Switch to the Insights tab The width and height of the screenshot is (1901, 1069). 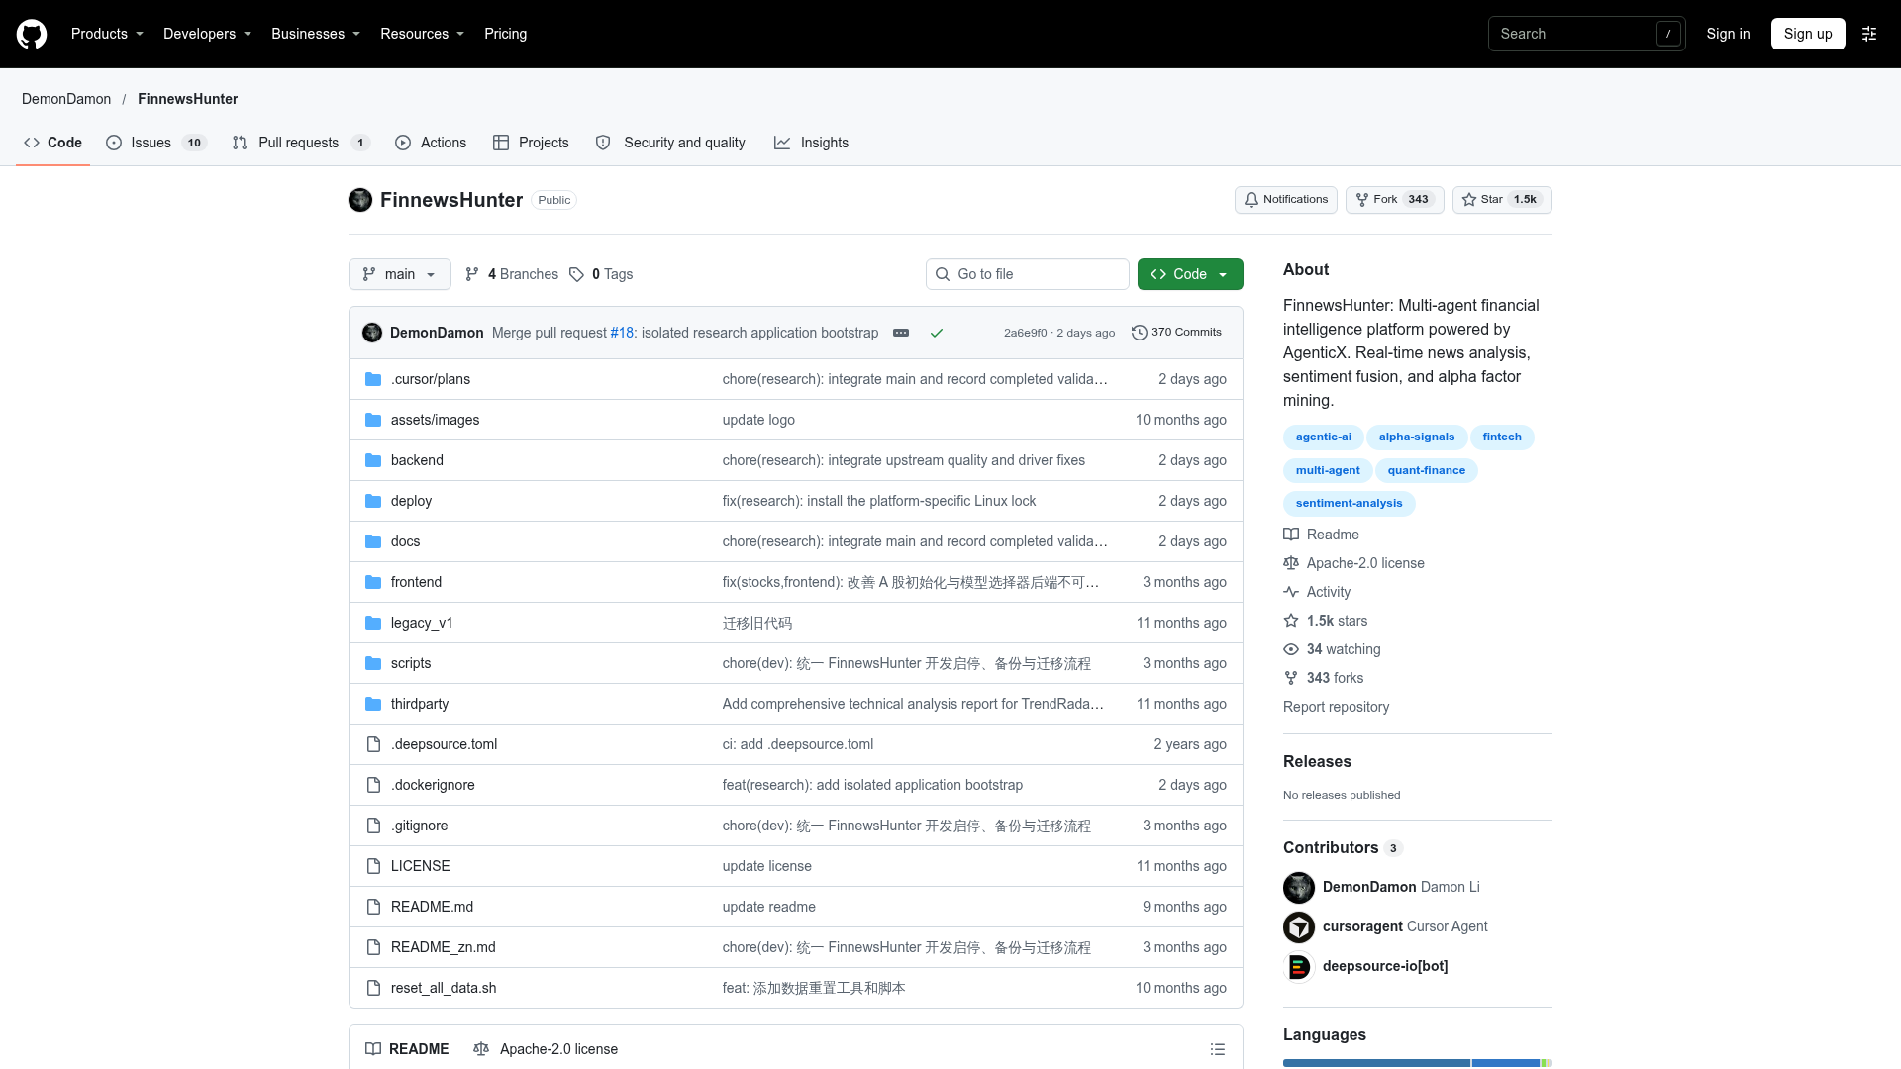pyautogui.click(x=812, y=143)
